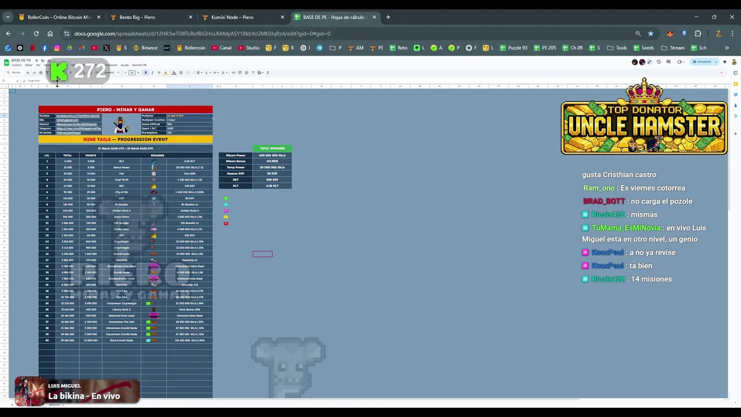Expand the share options arrow
This screenshot has width=741, height=417.
tap(716, 62)
